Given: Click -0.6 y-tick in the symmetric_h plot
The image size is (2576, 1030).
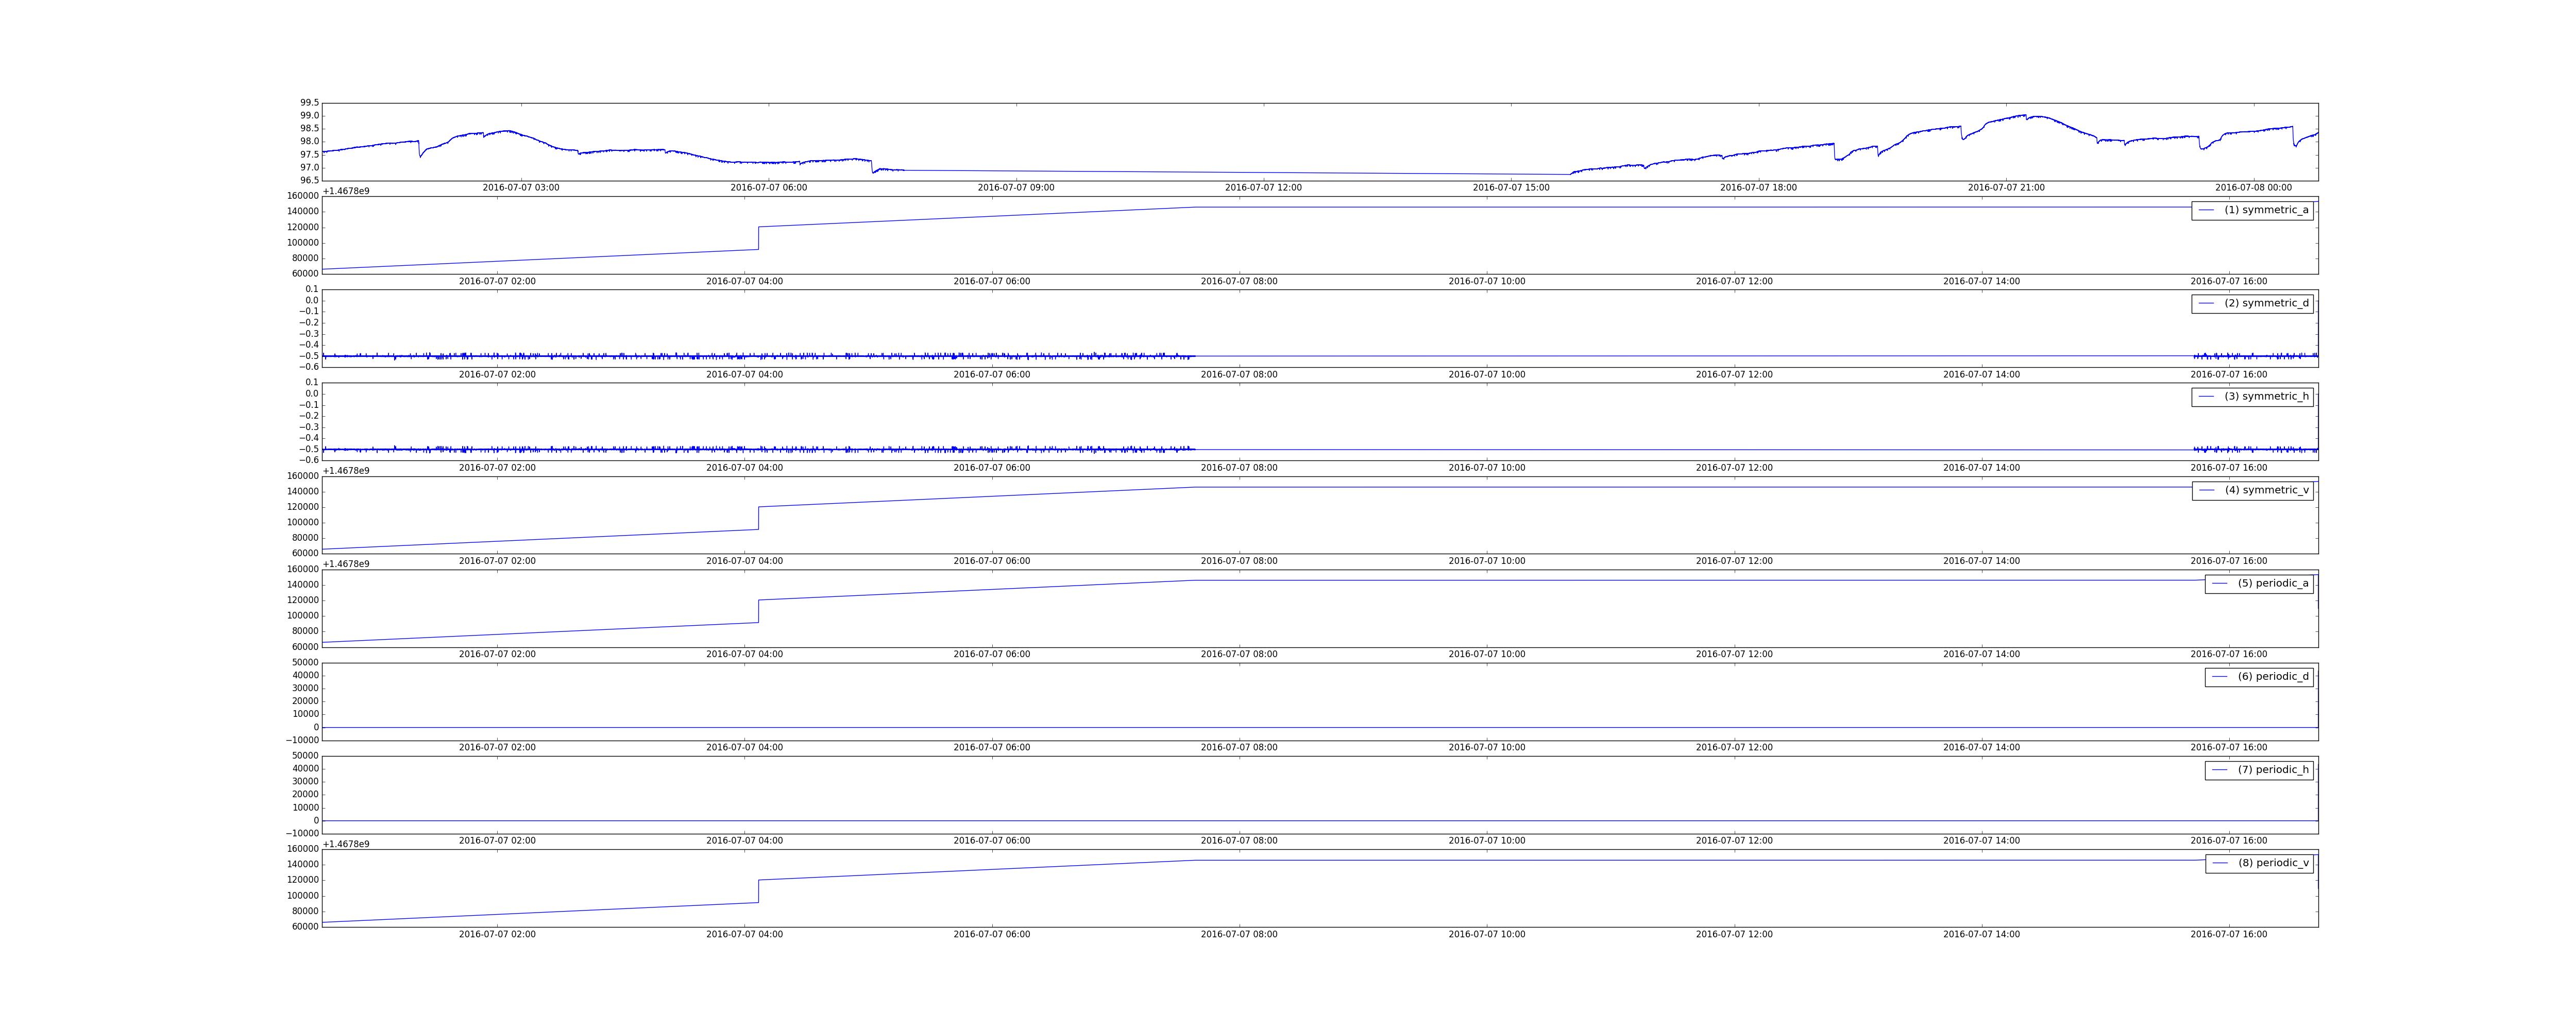Looking at the screenshot, I should coord(309,461).
